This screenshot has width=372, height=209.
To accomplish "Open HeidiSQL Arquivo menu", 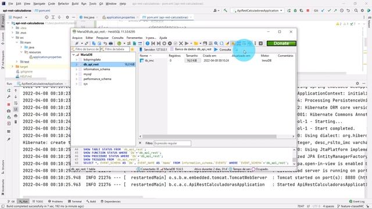I will coord(77,38).
